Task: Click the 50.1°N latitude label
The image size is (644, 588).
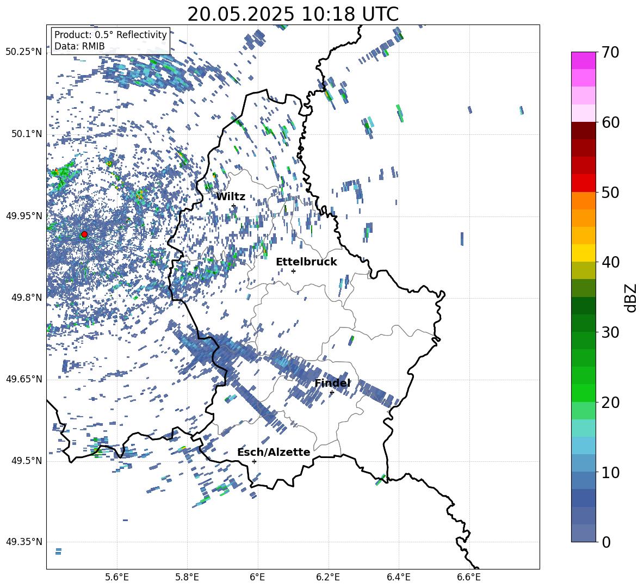Action: (27, 134)
